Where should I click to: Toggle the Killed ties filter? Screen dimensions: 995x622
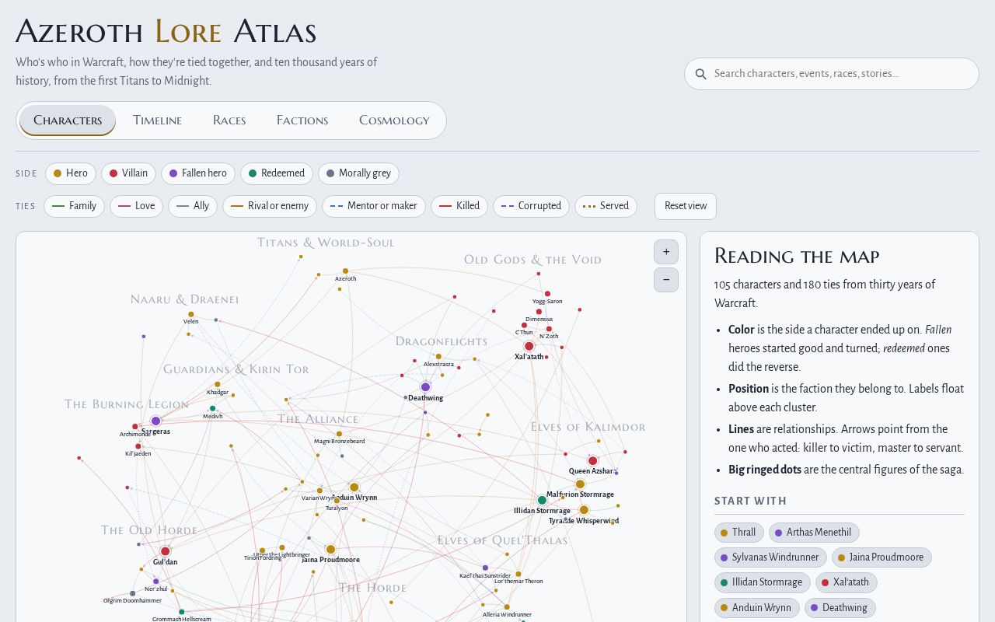pyautogui.click(x=459, y=206)
